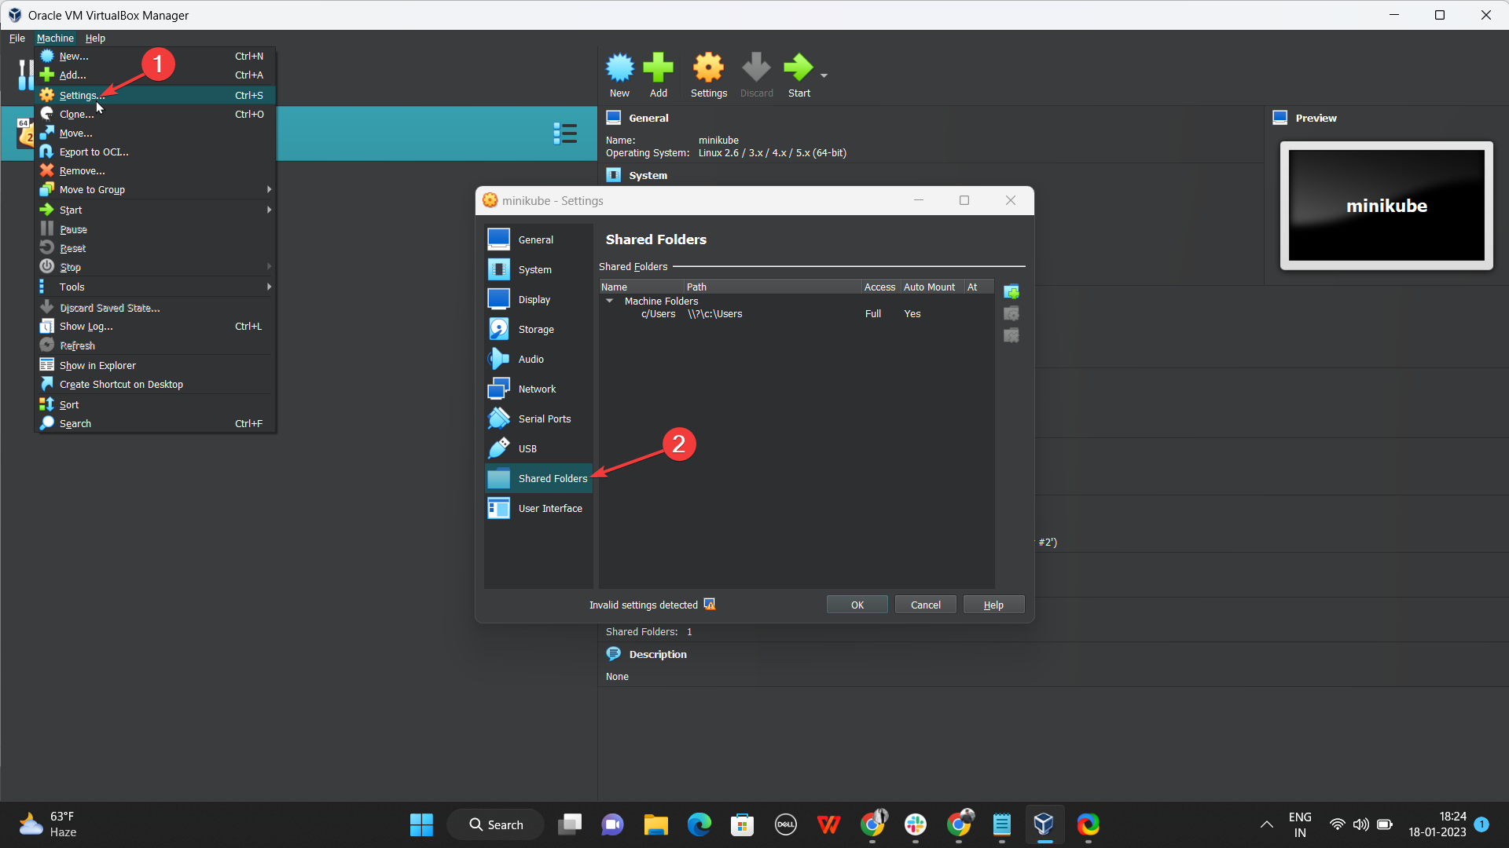The width and height of the screenshot is (1509, 848).
Task: Select Network in settings sidebar
Action: tap(538, 389)
